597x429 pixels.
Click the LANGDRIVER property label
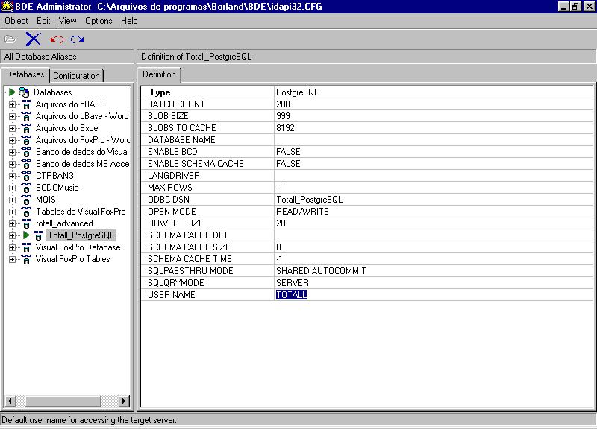tap(174, 176)
